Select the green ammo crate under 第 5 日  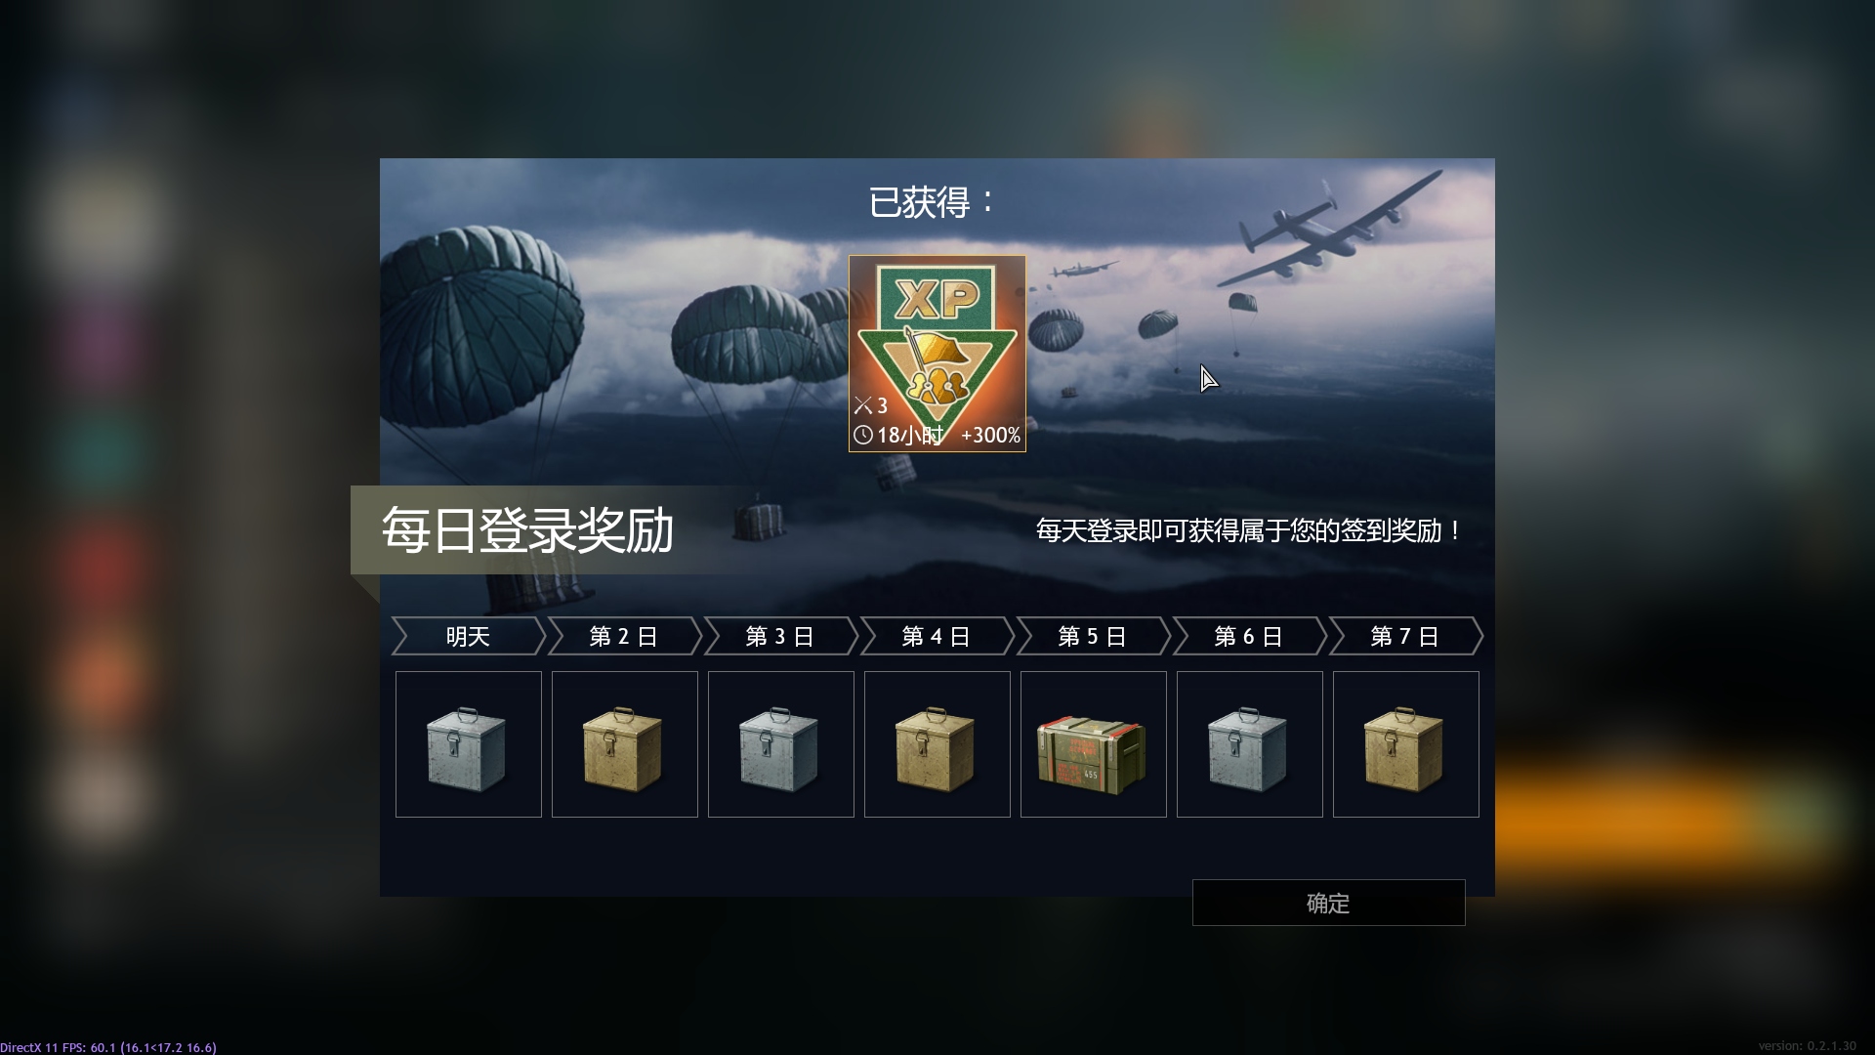(x=1093, y=744)
